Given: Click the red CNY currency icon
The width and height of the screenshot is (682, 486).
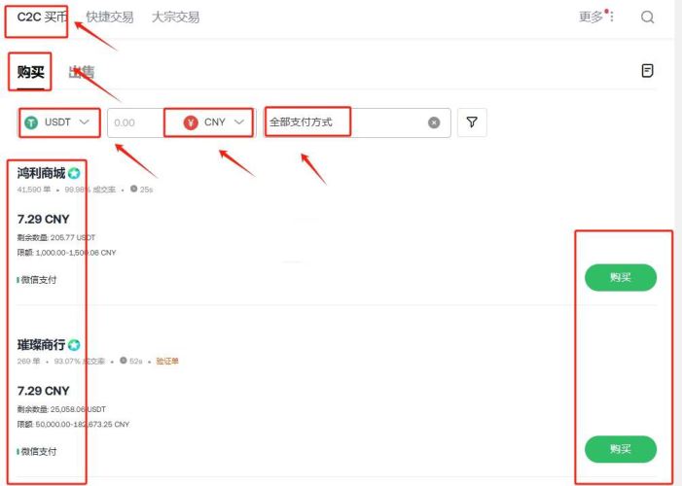Looking at the screenshot, I should (x=191, y=122).
